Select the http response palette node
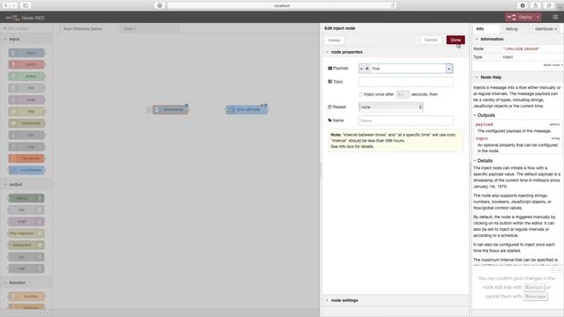The width and height of the screenshot is (564, 317). tap(26, 233)
